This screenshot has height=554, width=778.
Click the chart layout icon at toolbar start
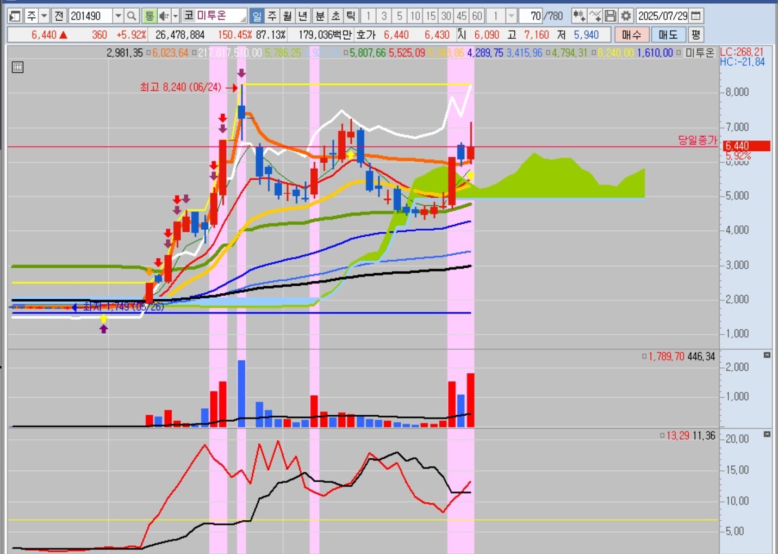(15, 16)
